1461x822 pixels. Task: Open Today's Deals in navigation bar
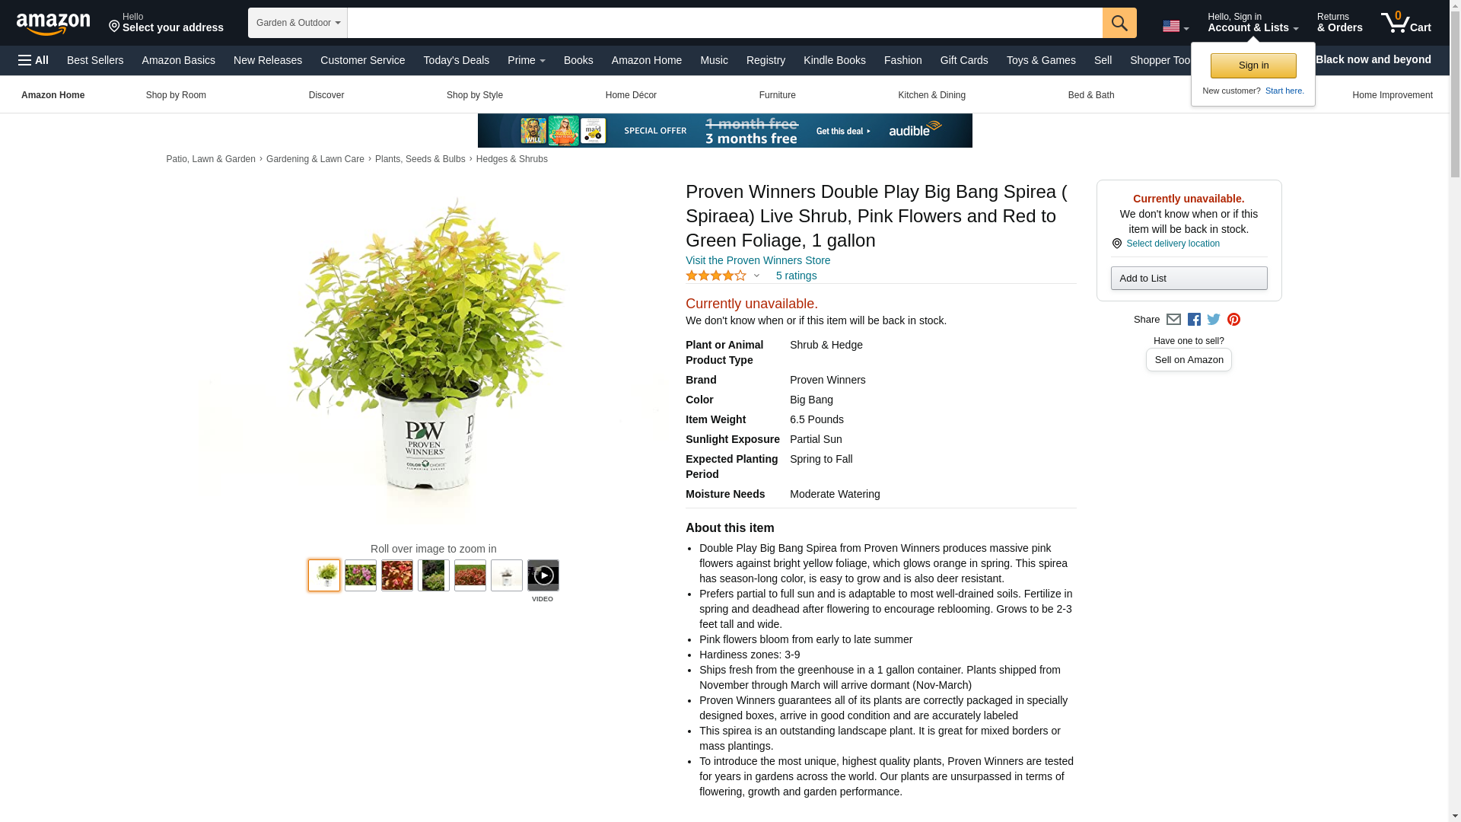pyautogui.click(x=456, y=60)
